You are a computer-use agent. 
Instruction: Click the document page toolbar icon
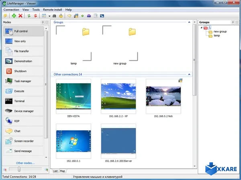click(x=96, y=16)
